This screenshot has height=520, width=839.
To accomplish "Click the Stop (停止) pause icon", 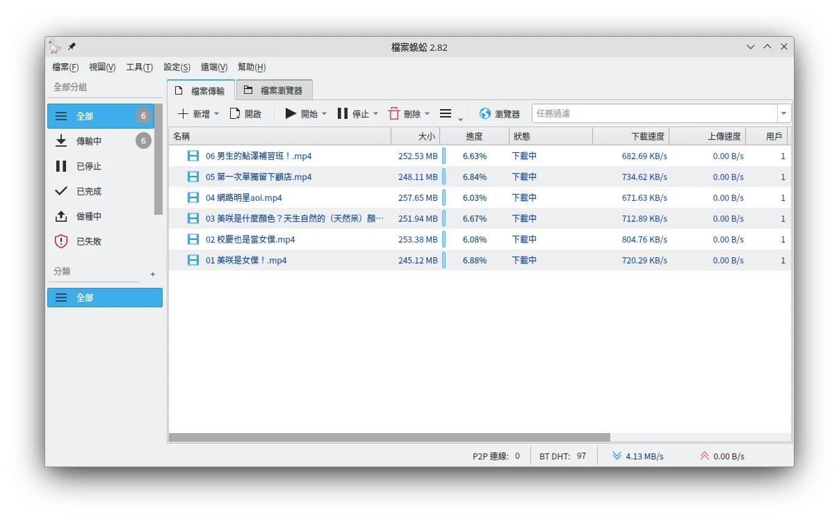I will coord(342,113).
